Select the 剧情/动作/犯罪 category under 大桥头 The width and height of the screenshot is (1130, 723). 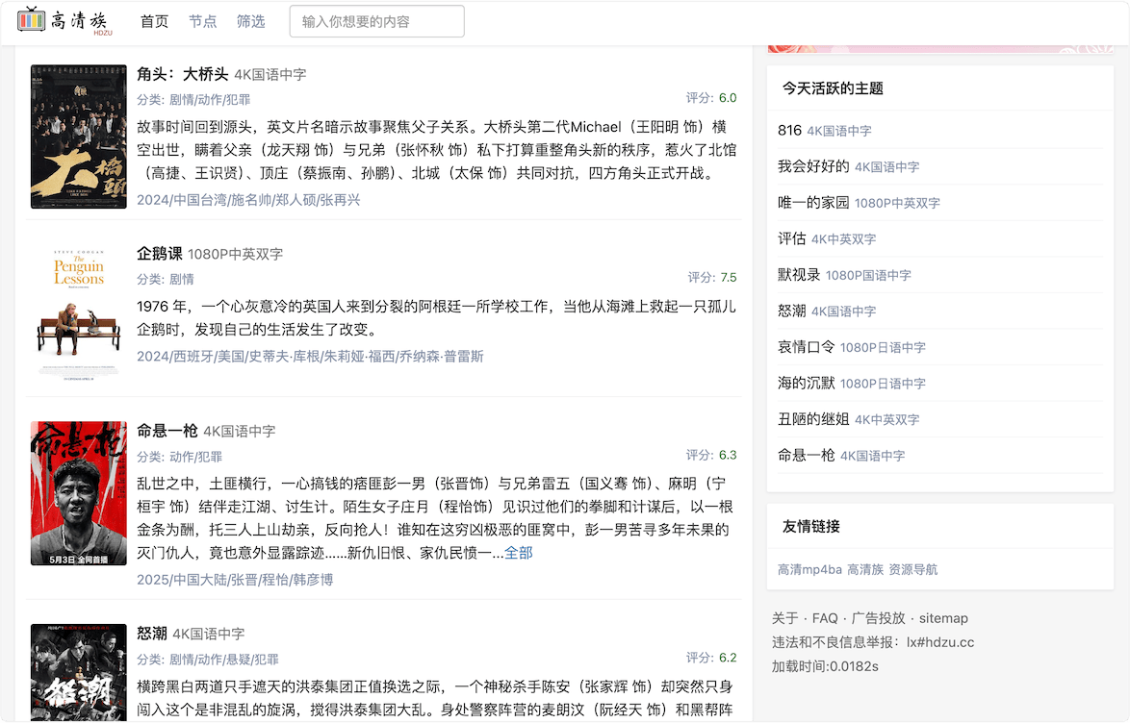[x=210, y=99]
